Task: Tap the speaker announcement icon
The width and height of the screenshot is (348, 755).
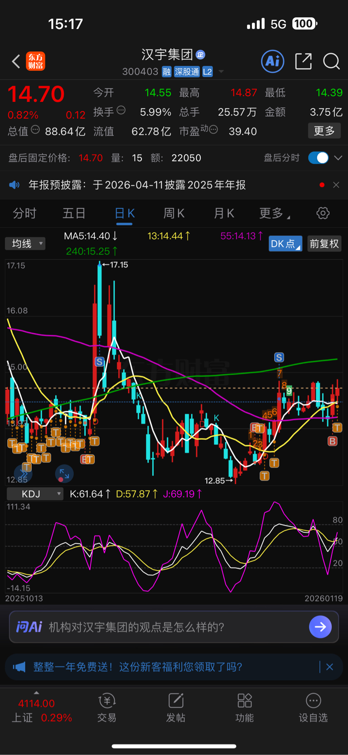Action: [x=14, y=185]
